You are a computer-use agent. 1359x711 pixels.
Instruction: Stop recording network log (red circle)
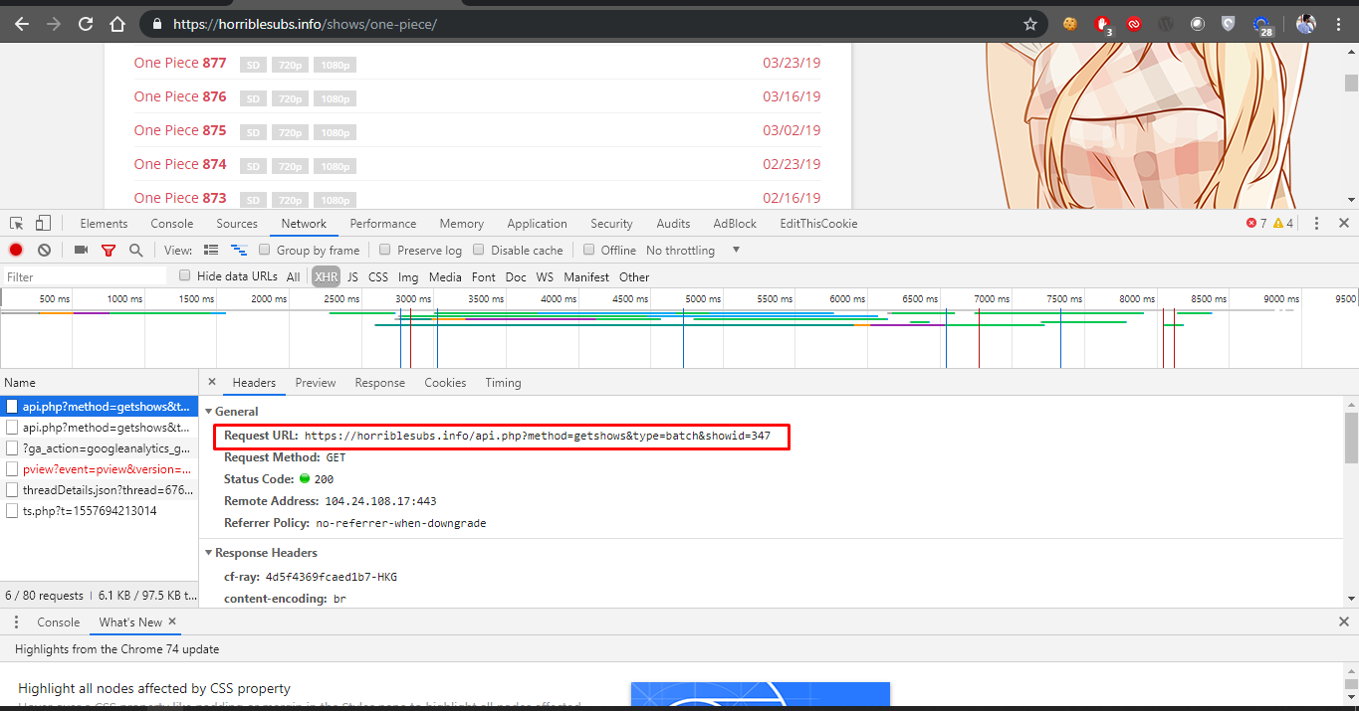[x=16, y=251]
